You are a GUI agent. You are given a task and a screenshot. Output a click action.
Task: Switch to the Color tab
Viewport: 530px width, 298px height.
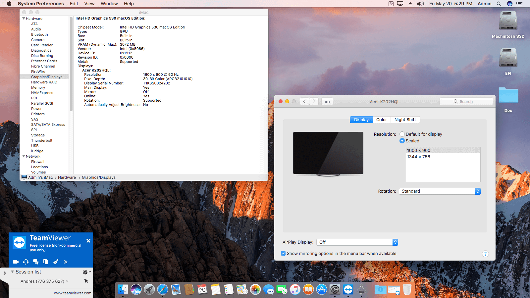[382, 120]
